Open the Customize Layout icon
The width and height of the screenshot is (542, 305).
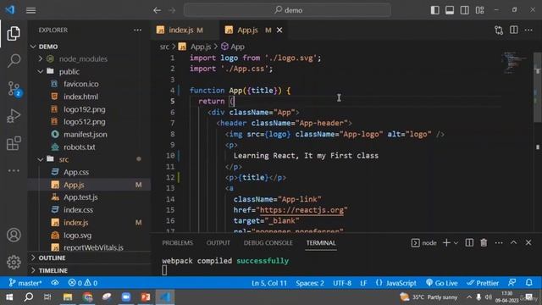point(480,10)
